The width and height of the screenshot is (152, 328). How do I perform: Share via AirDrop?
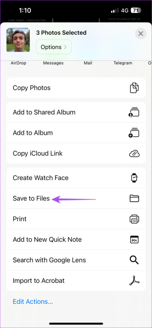pyautogui.click(x=18, y=63)
